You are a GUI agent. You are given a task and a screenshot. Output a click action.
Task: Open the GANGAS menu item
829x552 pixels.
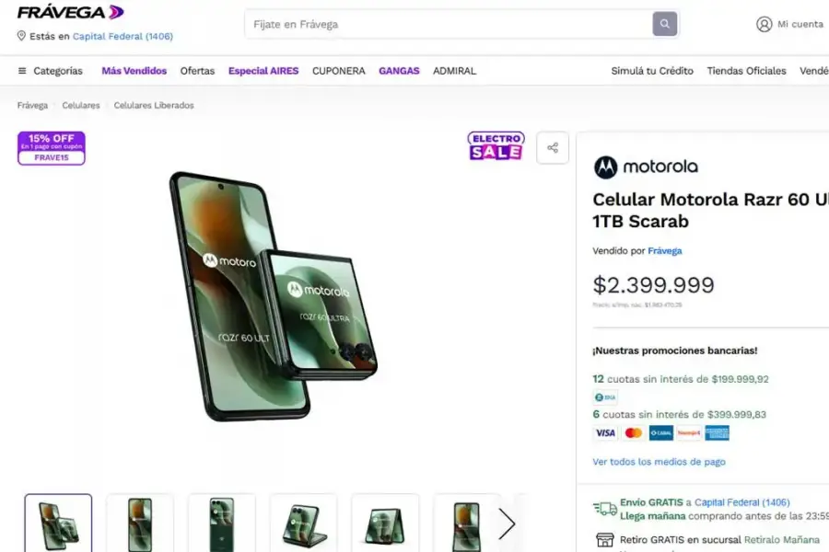tap(399, 70)
